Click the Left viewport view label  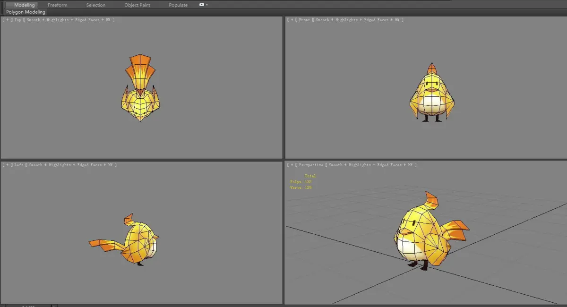(x=19, y=165)
